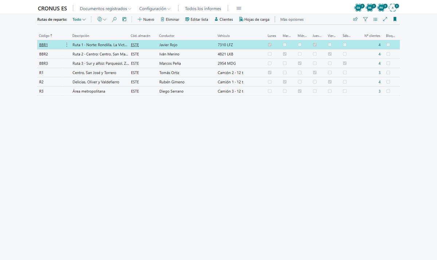Click the PA hexagon badge
The width and height of the screenshot is (437, 260).
pos(370,7)
